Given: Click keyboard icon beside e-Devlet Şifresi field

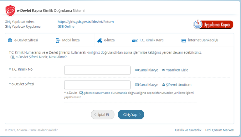Looking at the screenshot, I should [137, 85].
